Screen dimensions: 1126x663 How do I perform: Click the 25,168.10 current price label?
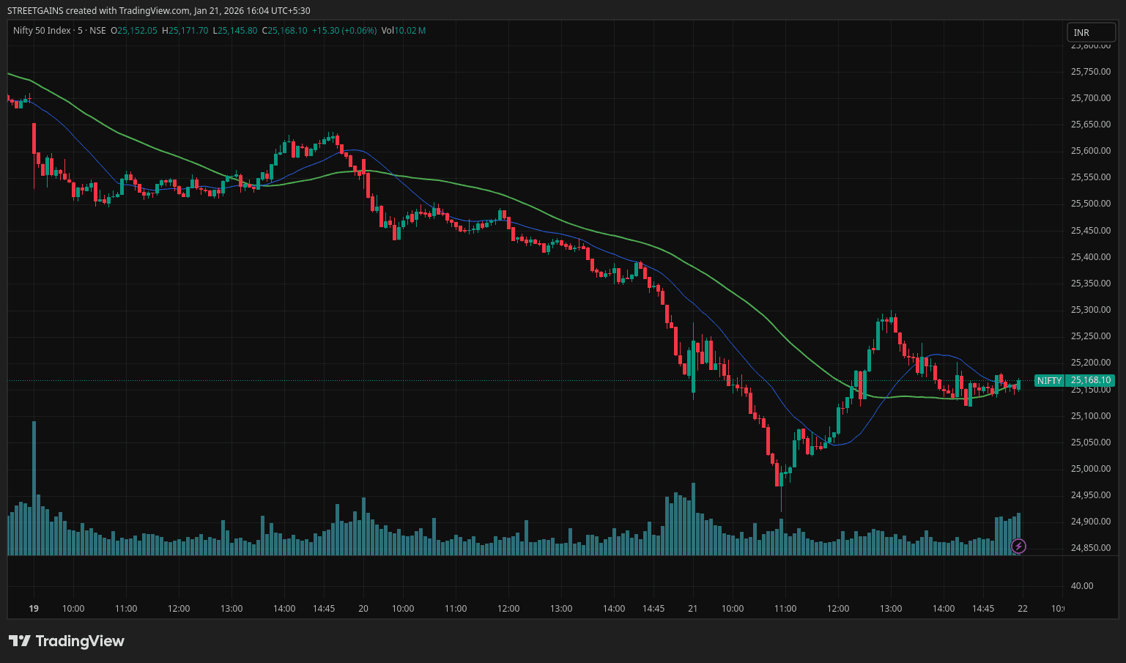coord(1091,380)
